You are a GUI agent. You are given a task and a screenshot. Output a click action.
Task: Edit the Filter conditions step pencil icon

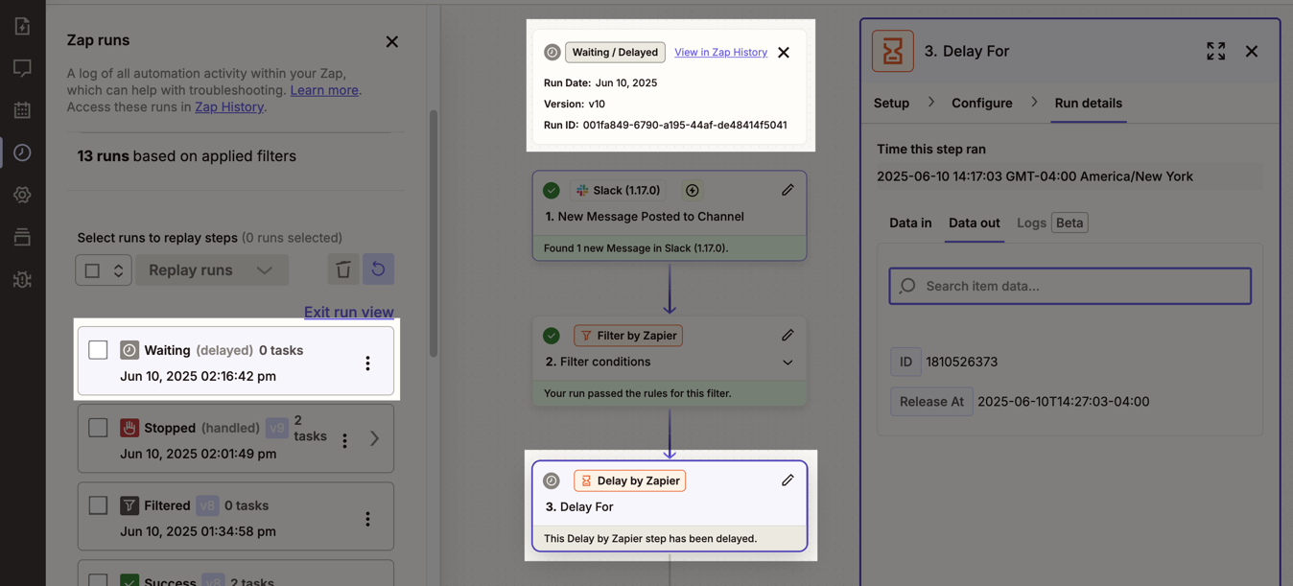point(788,335)
